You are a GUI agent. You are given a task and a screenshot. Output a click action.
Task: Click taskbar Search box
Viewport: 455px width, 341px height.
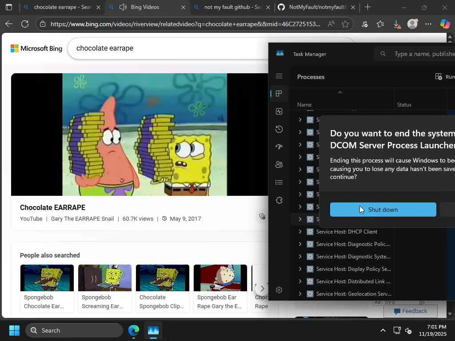pos(74,330)
